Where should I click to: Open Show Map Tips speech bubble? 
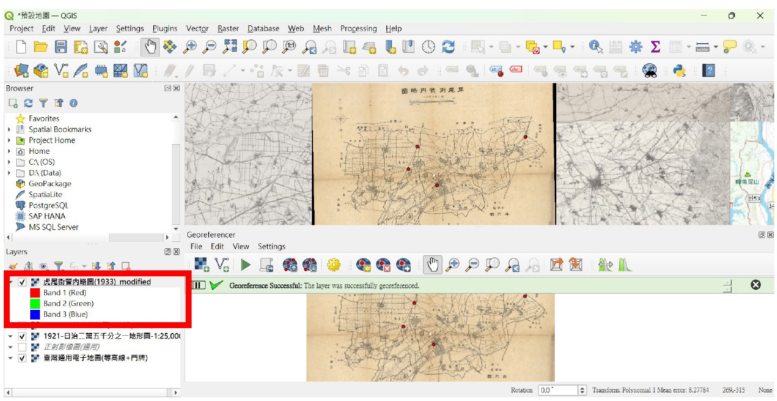[x=730, y=47]
